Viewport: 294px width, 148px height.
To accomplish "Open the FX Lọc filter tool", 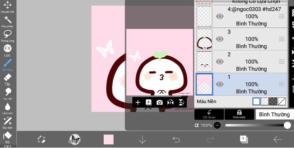I will 7,50.
